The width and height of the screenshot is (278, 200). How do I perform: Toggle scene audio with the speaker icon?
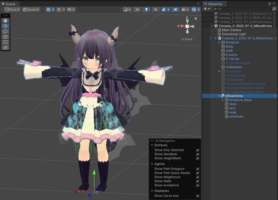155,9
